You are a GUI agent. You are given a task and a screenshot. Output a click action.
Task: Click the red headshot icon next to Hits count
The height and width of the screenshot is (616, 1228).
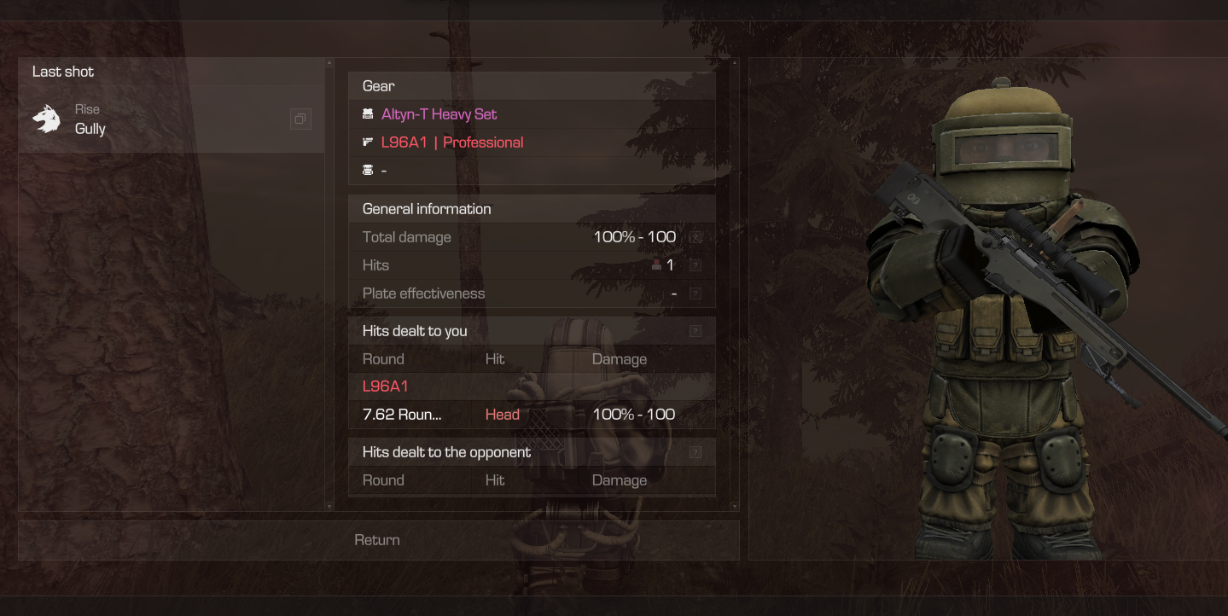pyautogui.click(x=656, y=265)
